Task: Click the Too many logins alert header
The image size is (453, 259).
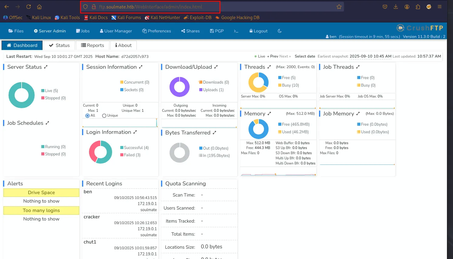Action: [x=41, y=211]
